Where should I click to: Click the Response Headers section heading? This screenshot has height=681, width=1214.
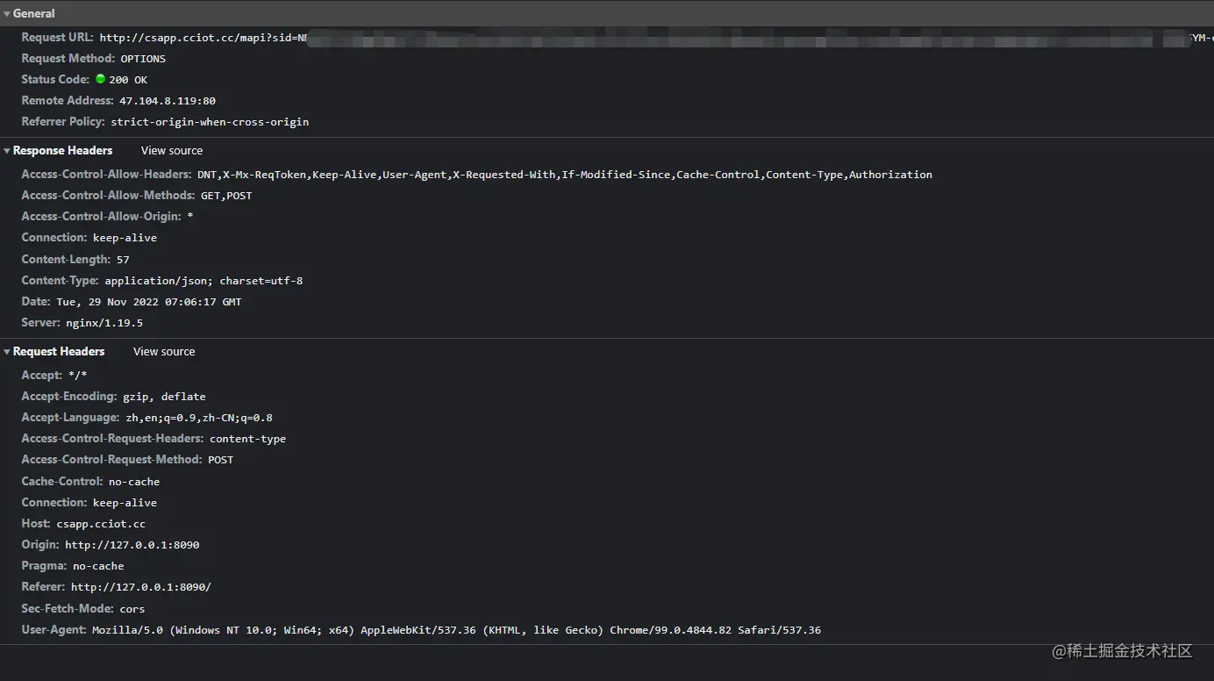[62, 151]
